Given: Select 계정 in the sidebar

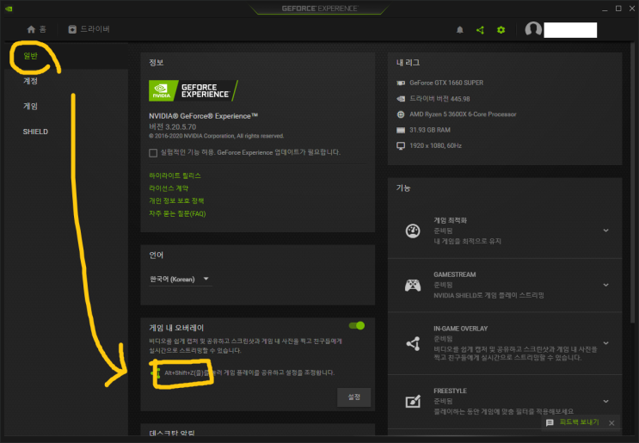Looking at the screenshot, I should pos(30,81).
